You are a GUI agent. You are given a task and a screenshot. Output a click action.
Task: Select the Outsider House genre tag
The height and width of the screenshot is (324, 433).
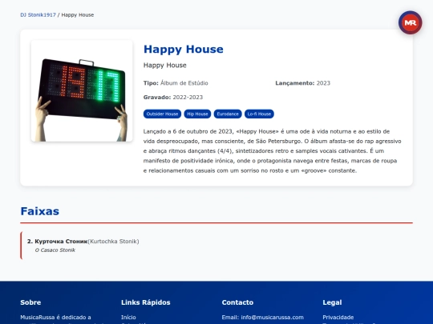coord(162,114)
